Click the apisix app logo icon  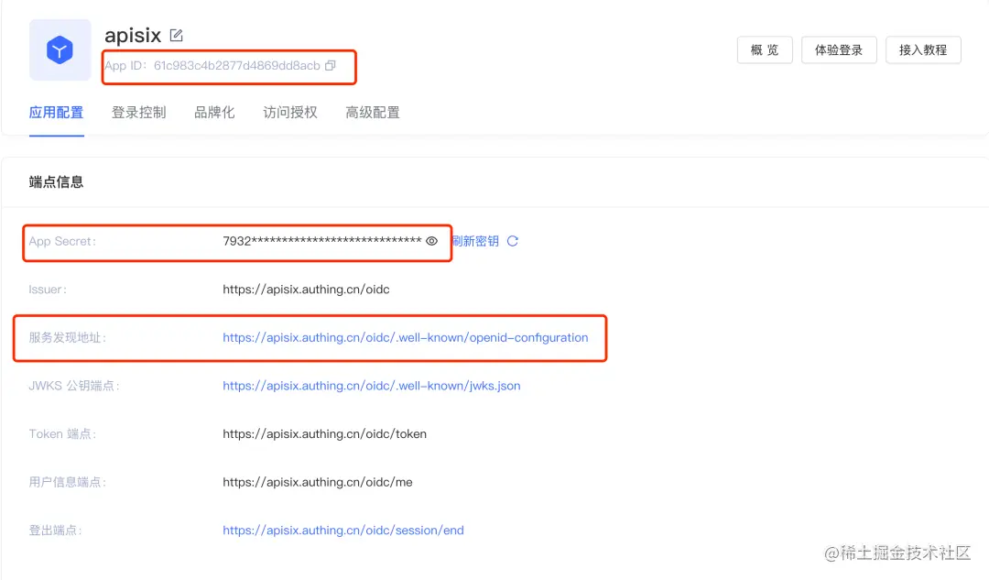click(60, 49)
